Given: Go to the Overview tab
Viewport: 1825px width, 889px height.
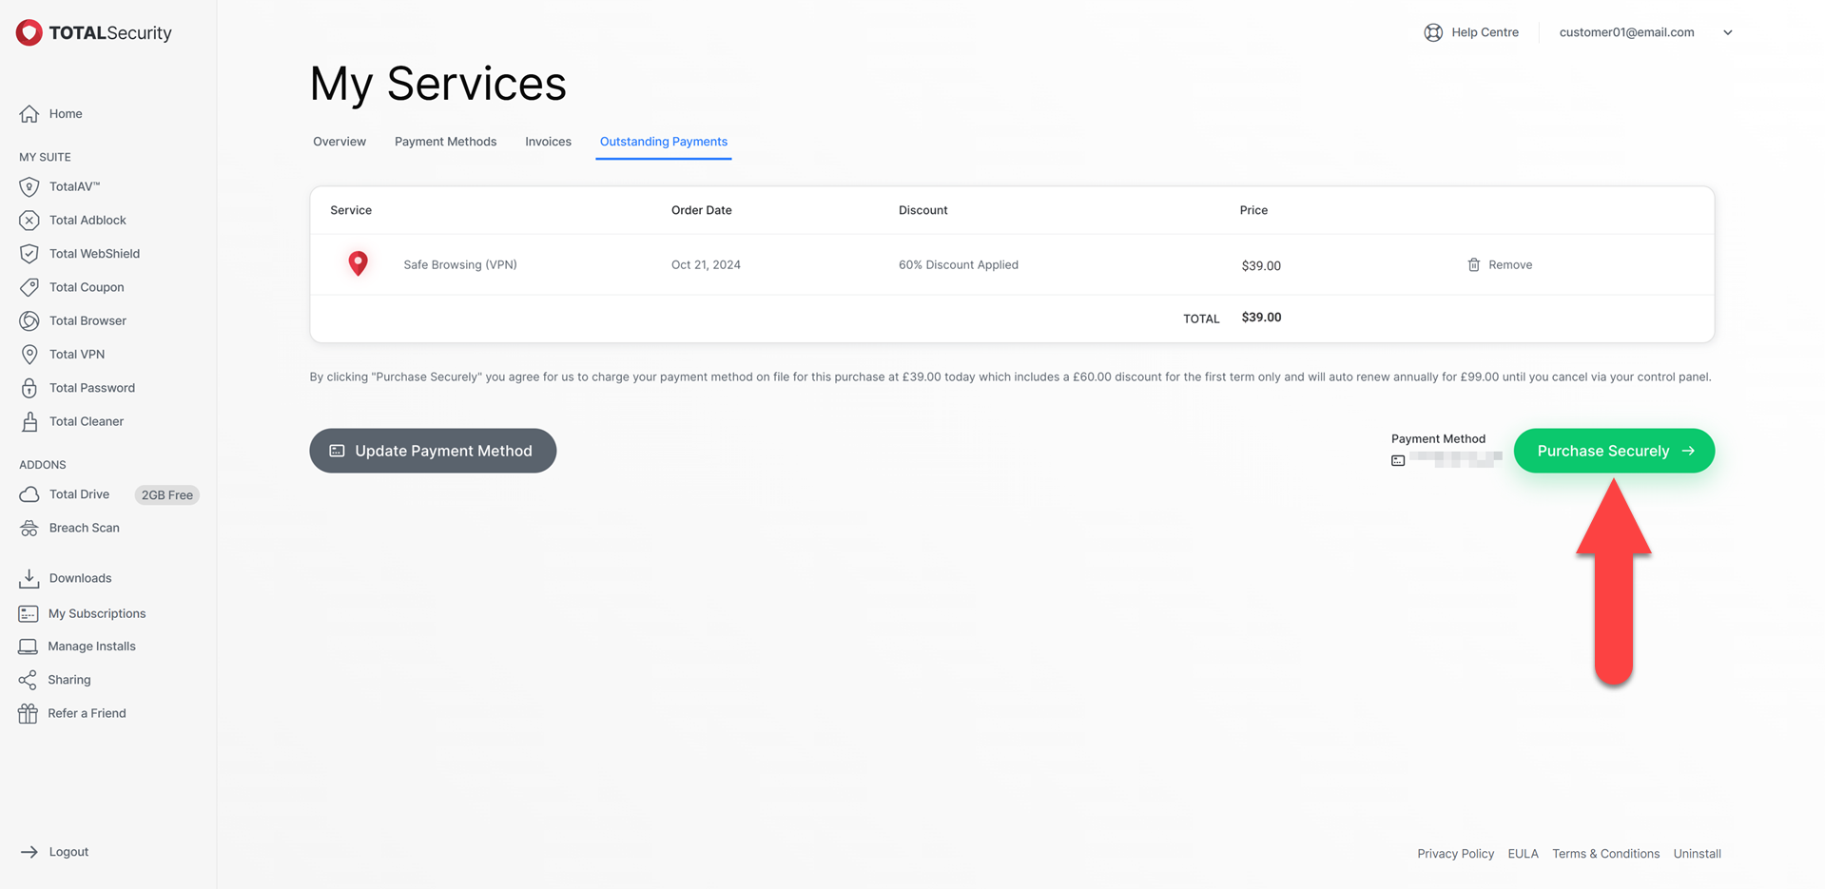Looking at the screenshot, I should click(x=340, y=142).
